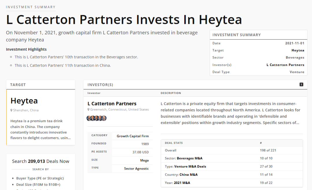Open Venture M&A Deals stats link
The width and height of the screenshot is (312, 190).
click(x=190, y=166)
